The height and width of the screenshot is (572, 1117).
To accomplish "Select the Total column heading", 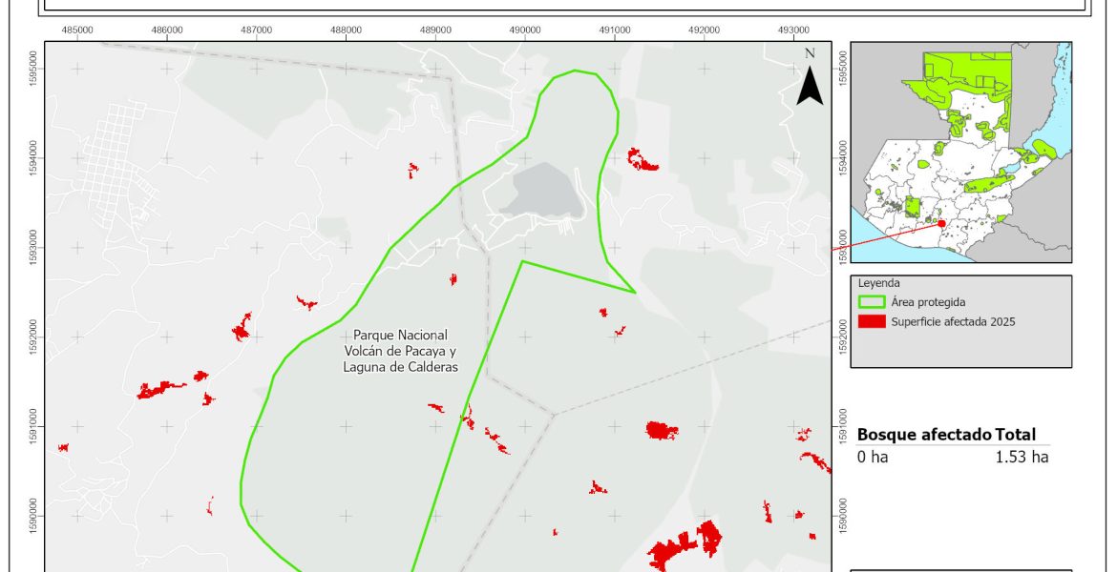I will point(1015,434).
